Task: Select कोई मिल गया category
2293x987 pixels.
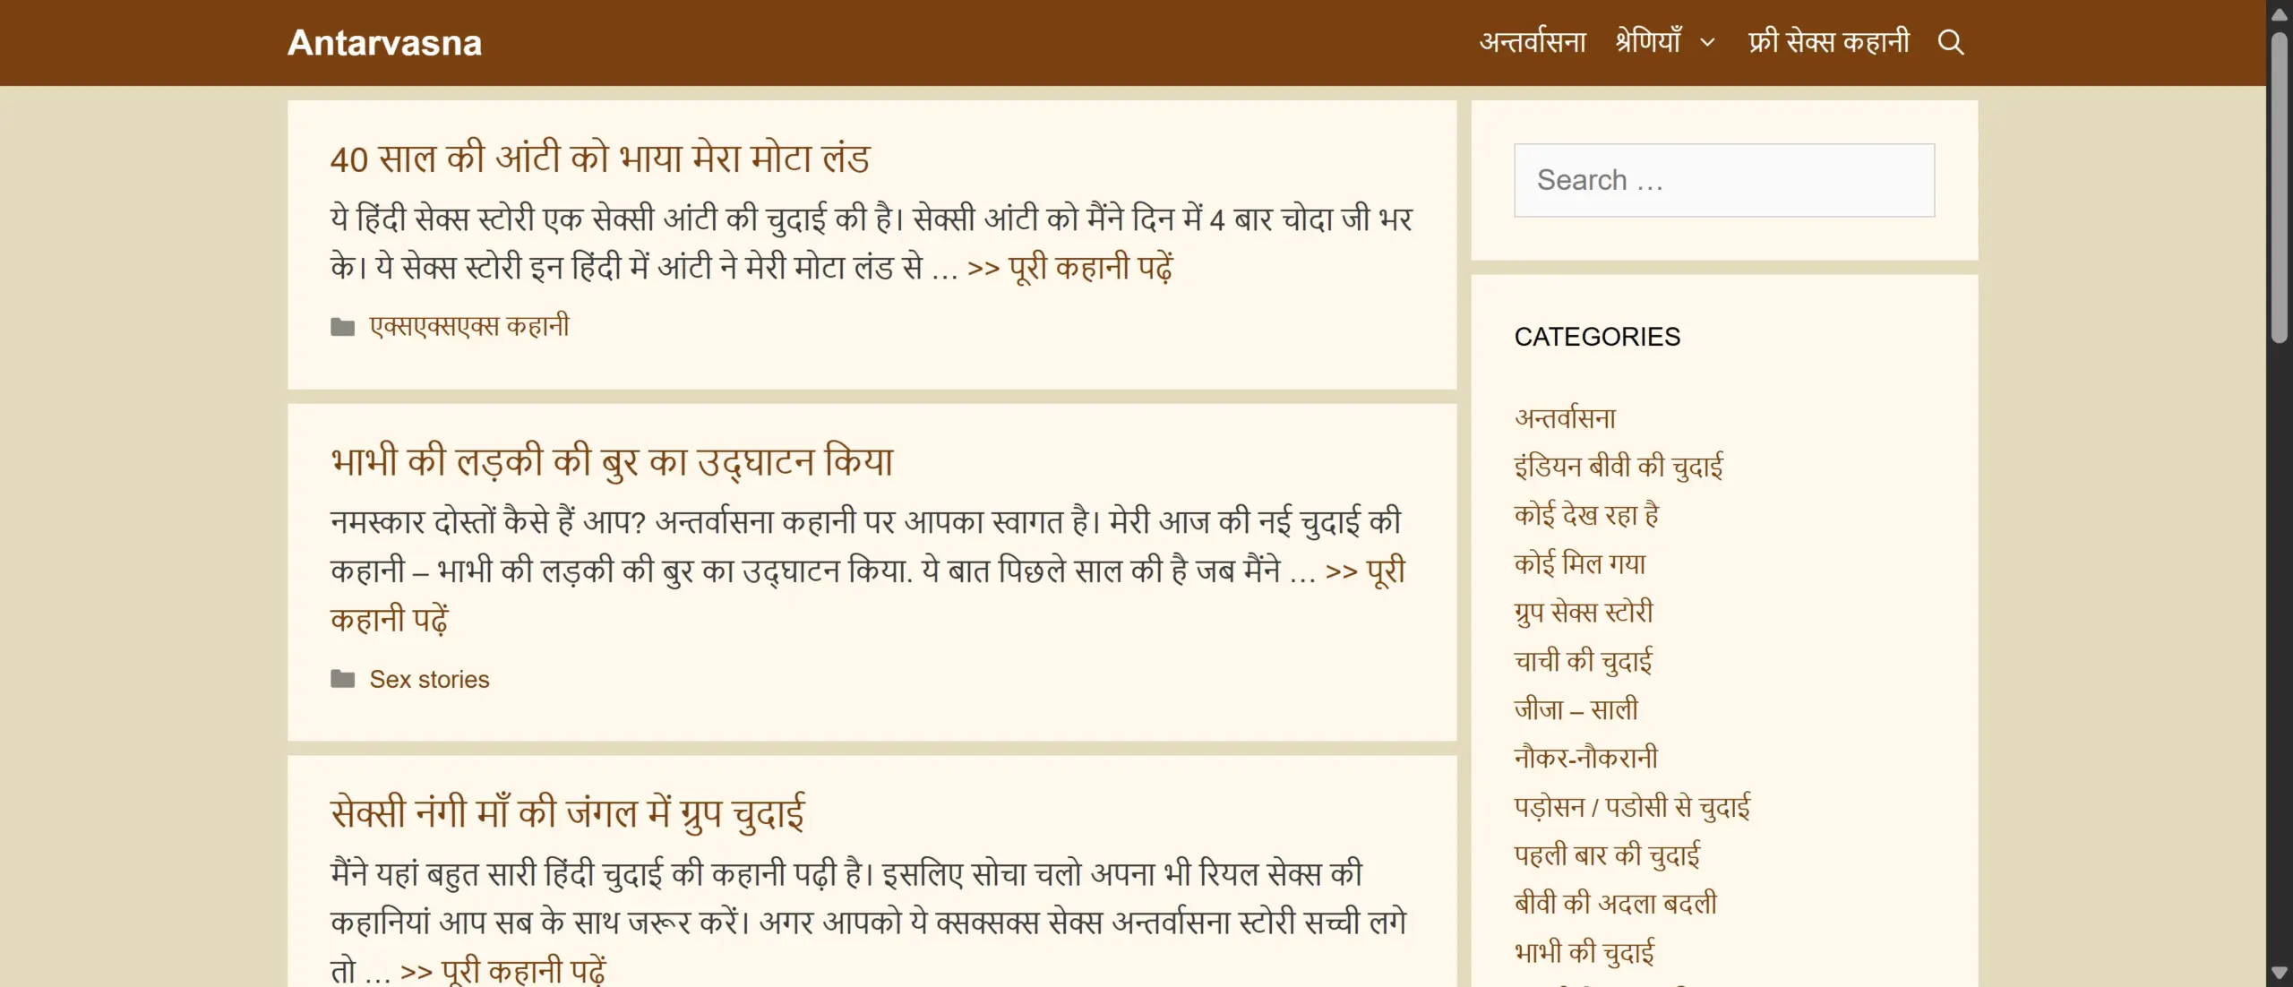Action: click(1580, 563)
